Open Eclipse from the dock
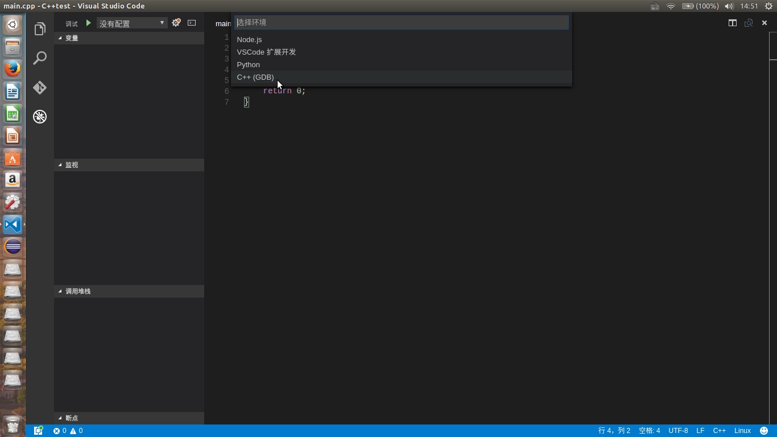Image resolution: width=777 pixels, height=437 pixels. [13, 246]
